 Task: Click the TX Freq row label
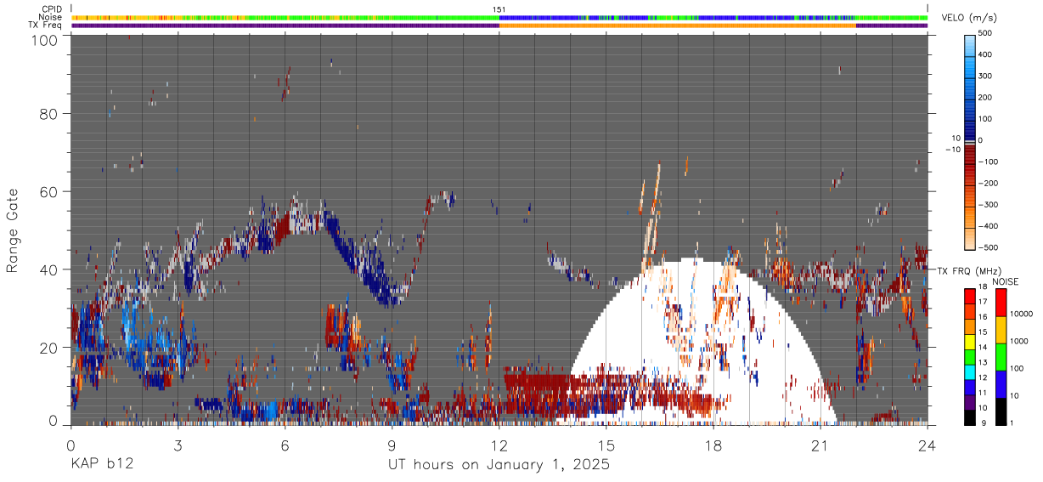46,26
